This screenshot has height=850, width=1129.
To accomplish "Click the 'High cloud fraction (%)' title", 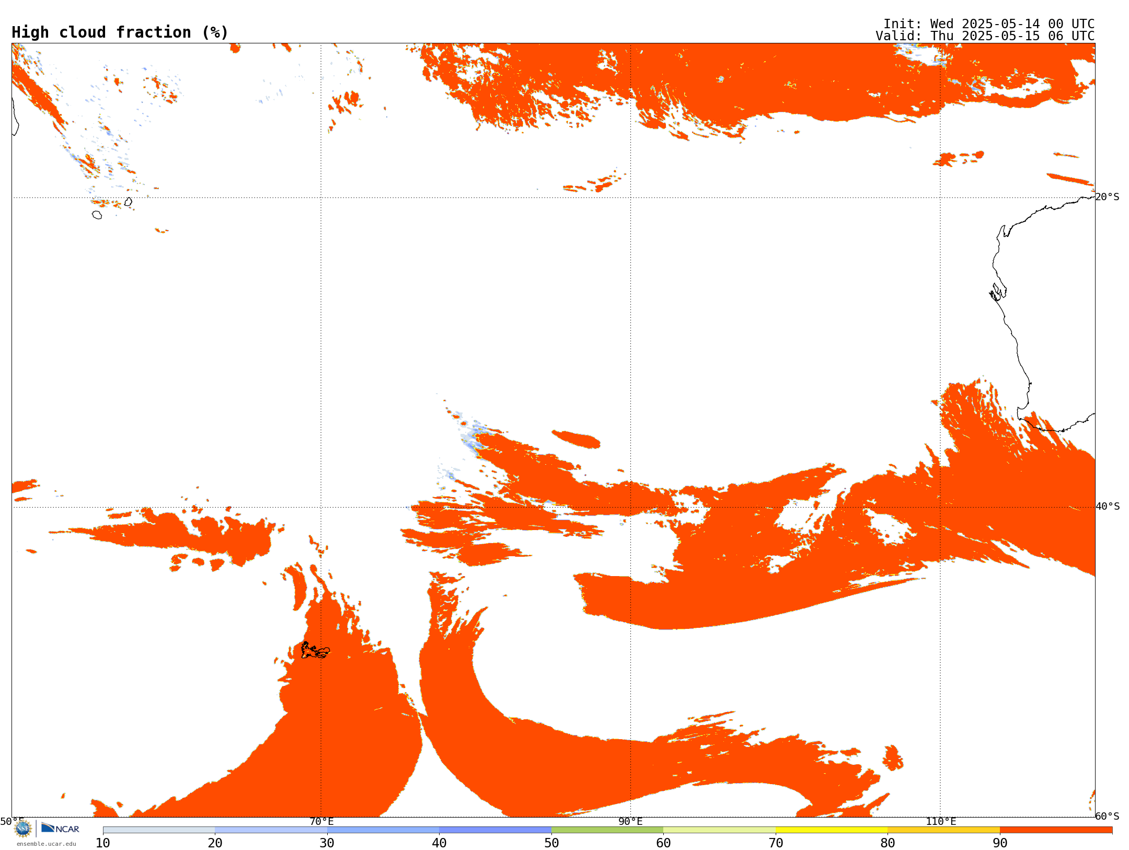I will pos(120,32).
